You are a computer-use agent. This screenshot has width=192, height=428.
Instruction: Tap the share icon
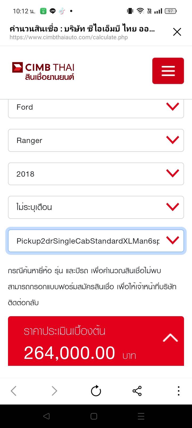point(137,391)
